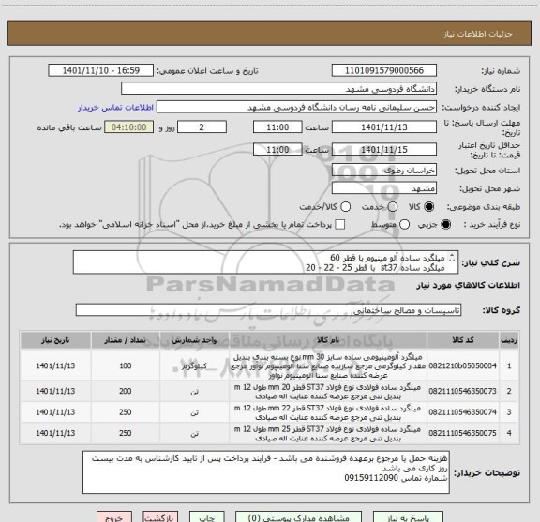Click the شرح کلی نیاز text area
Image resolution: width=540 pixels, height=522 pixels.
[x=266, y=262]
